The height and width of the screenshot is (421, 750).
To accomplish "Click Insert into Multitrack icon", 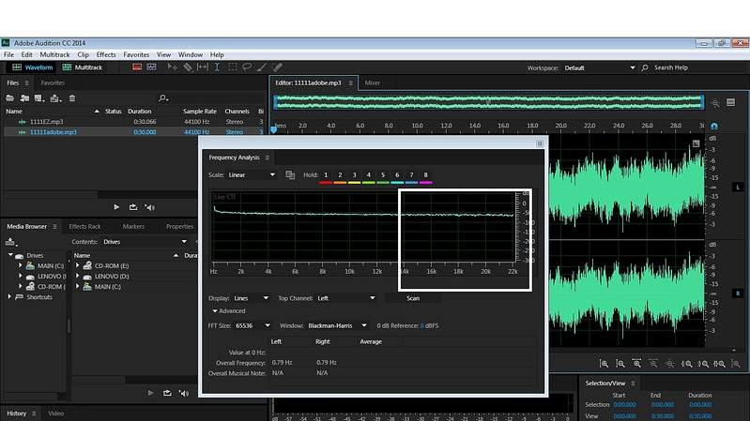I will click(55, 98).
